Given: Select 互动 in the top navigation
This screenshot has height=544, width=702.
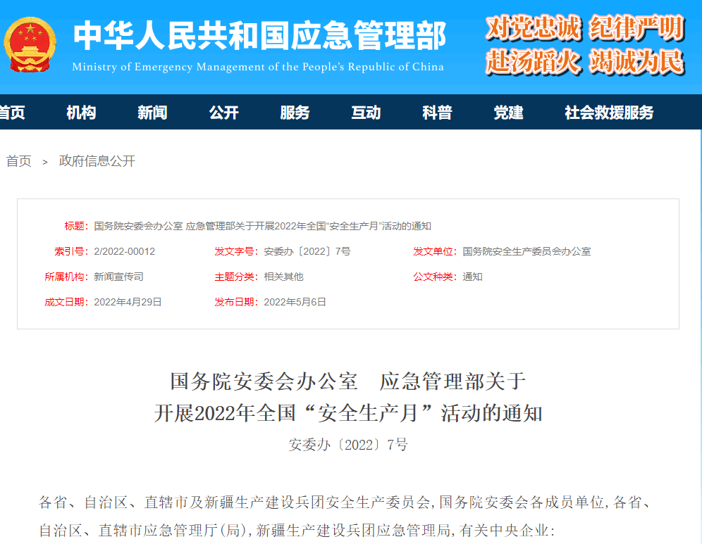Looking at the screenshot, I should (x=366, y=113).
